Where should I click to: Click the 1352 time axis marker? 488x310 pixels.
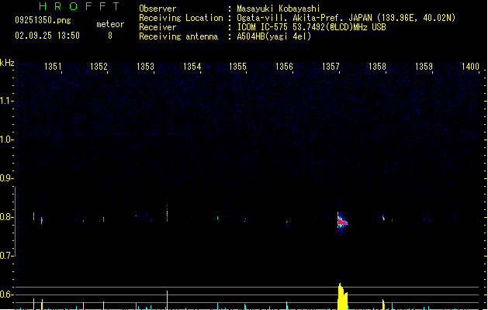coord(99,67)
